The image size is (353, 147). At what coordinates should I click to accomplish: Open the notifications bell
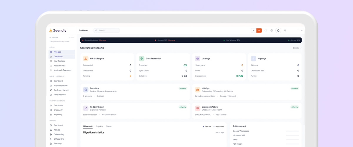(x=278, y=31)
